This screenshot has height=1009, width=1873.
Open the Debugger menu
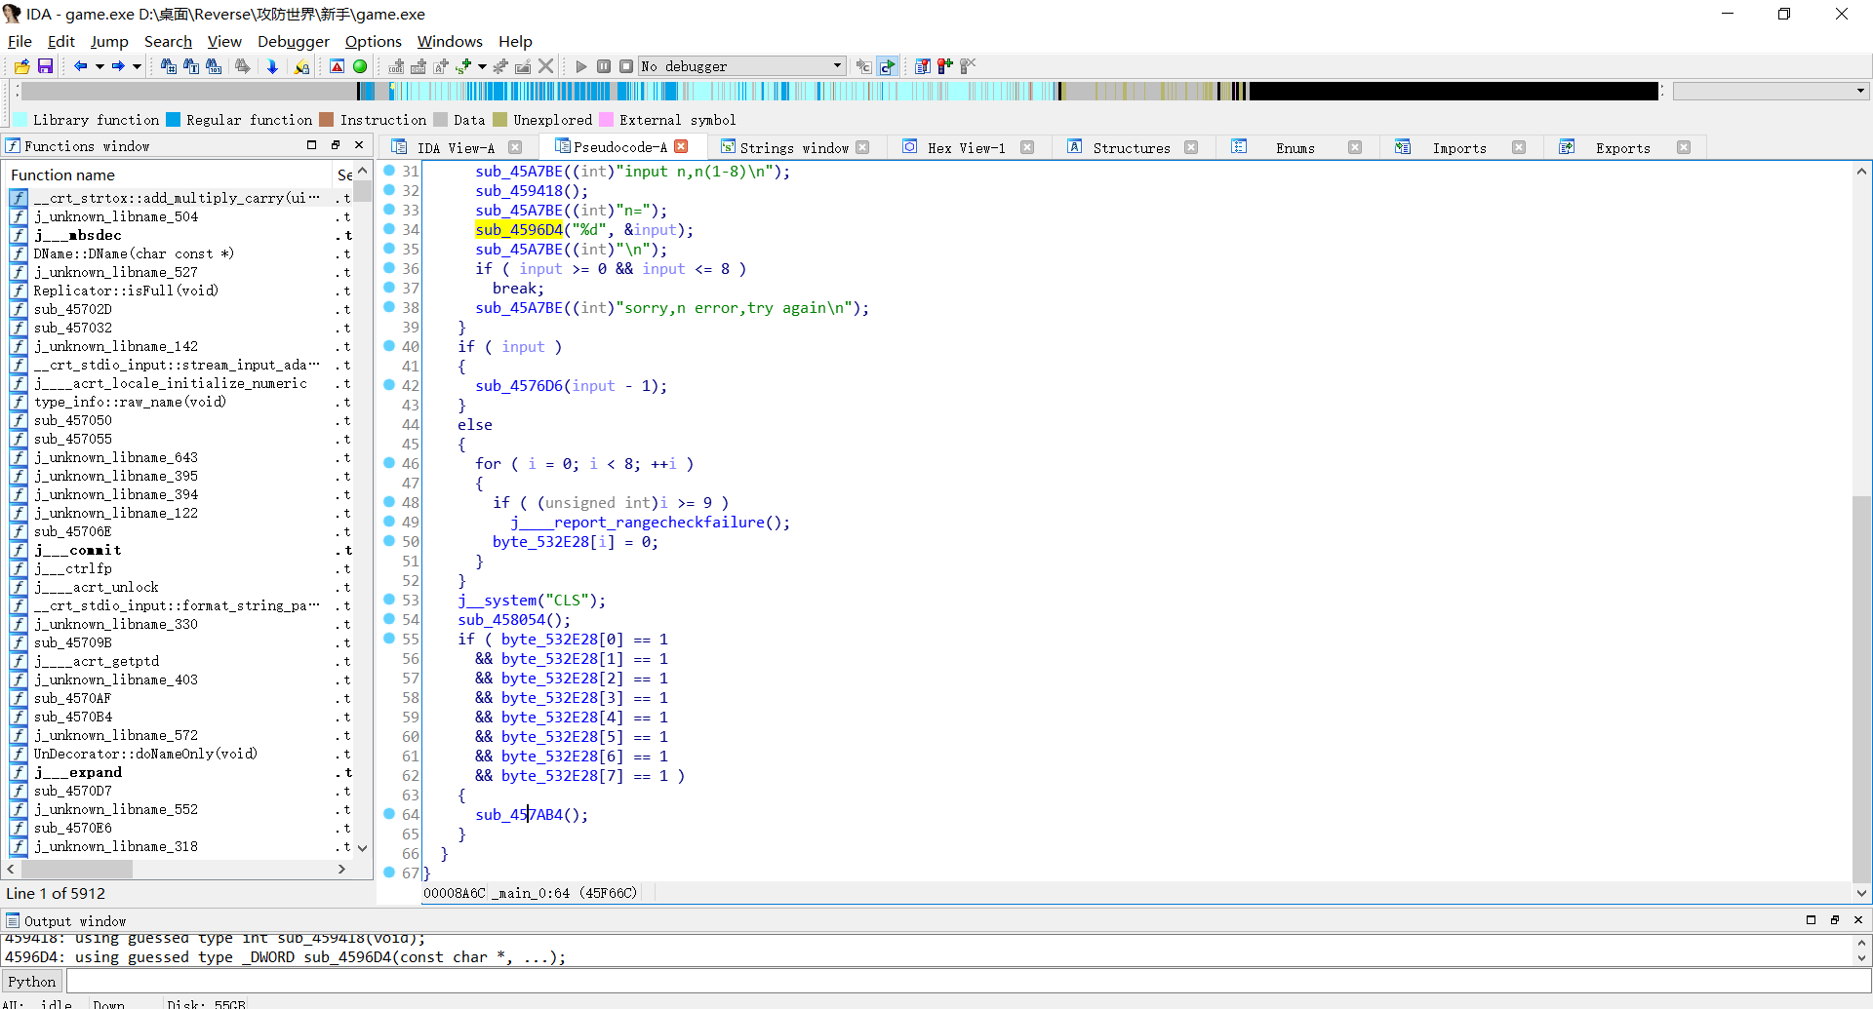294,41
